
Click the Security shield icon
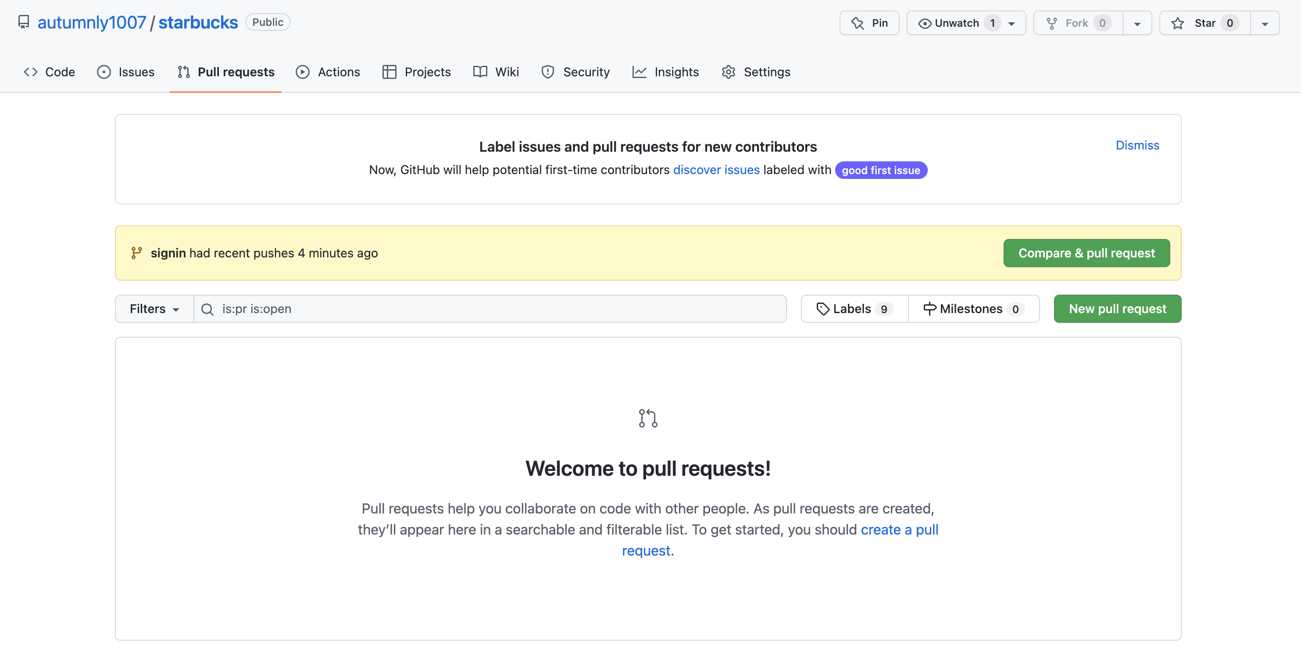547,72
